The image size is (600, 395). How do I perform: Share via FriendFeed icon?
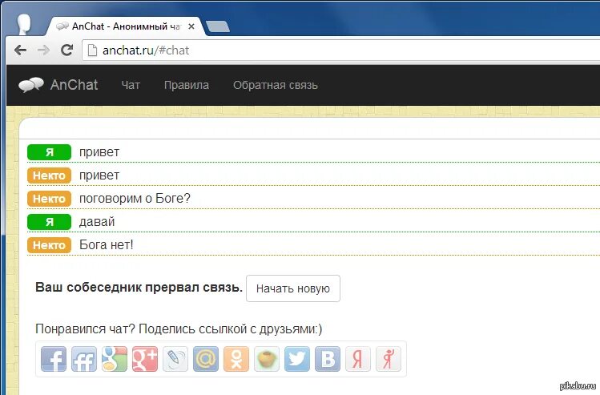click(84, 359)
